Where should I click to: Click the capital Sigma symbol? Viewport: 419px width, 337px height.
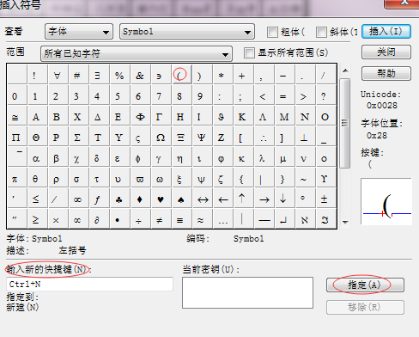[77, 138]
